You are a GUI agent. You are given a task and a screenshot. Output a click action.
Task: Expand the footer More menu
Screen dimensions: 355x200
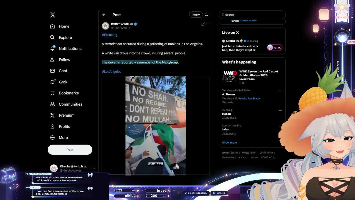click(x=254, y=157)
